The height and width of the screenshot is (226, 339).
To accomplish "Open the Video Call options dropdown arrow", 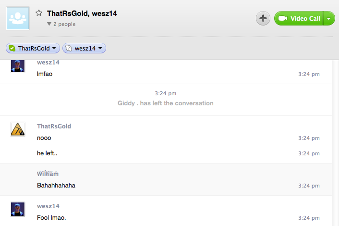I will tap(329, 18).
